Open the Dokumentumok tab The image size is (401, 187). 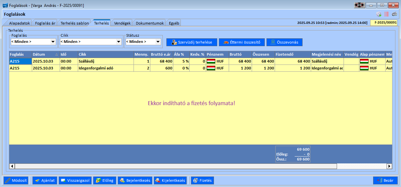coord(149,23)
